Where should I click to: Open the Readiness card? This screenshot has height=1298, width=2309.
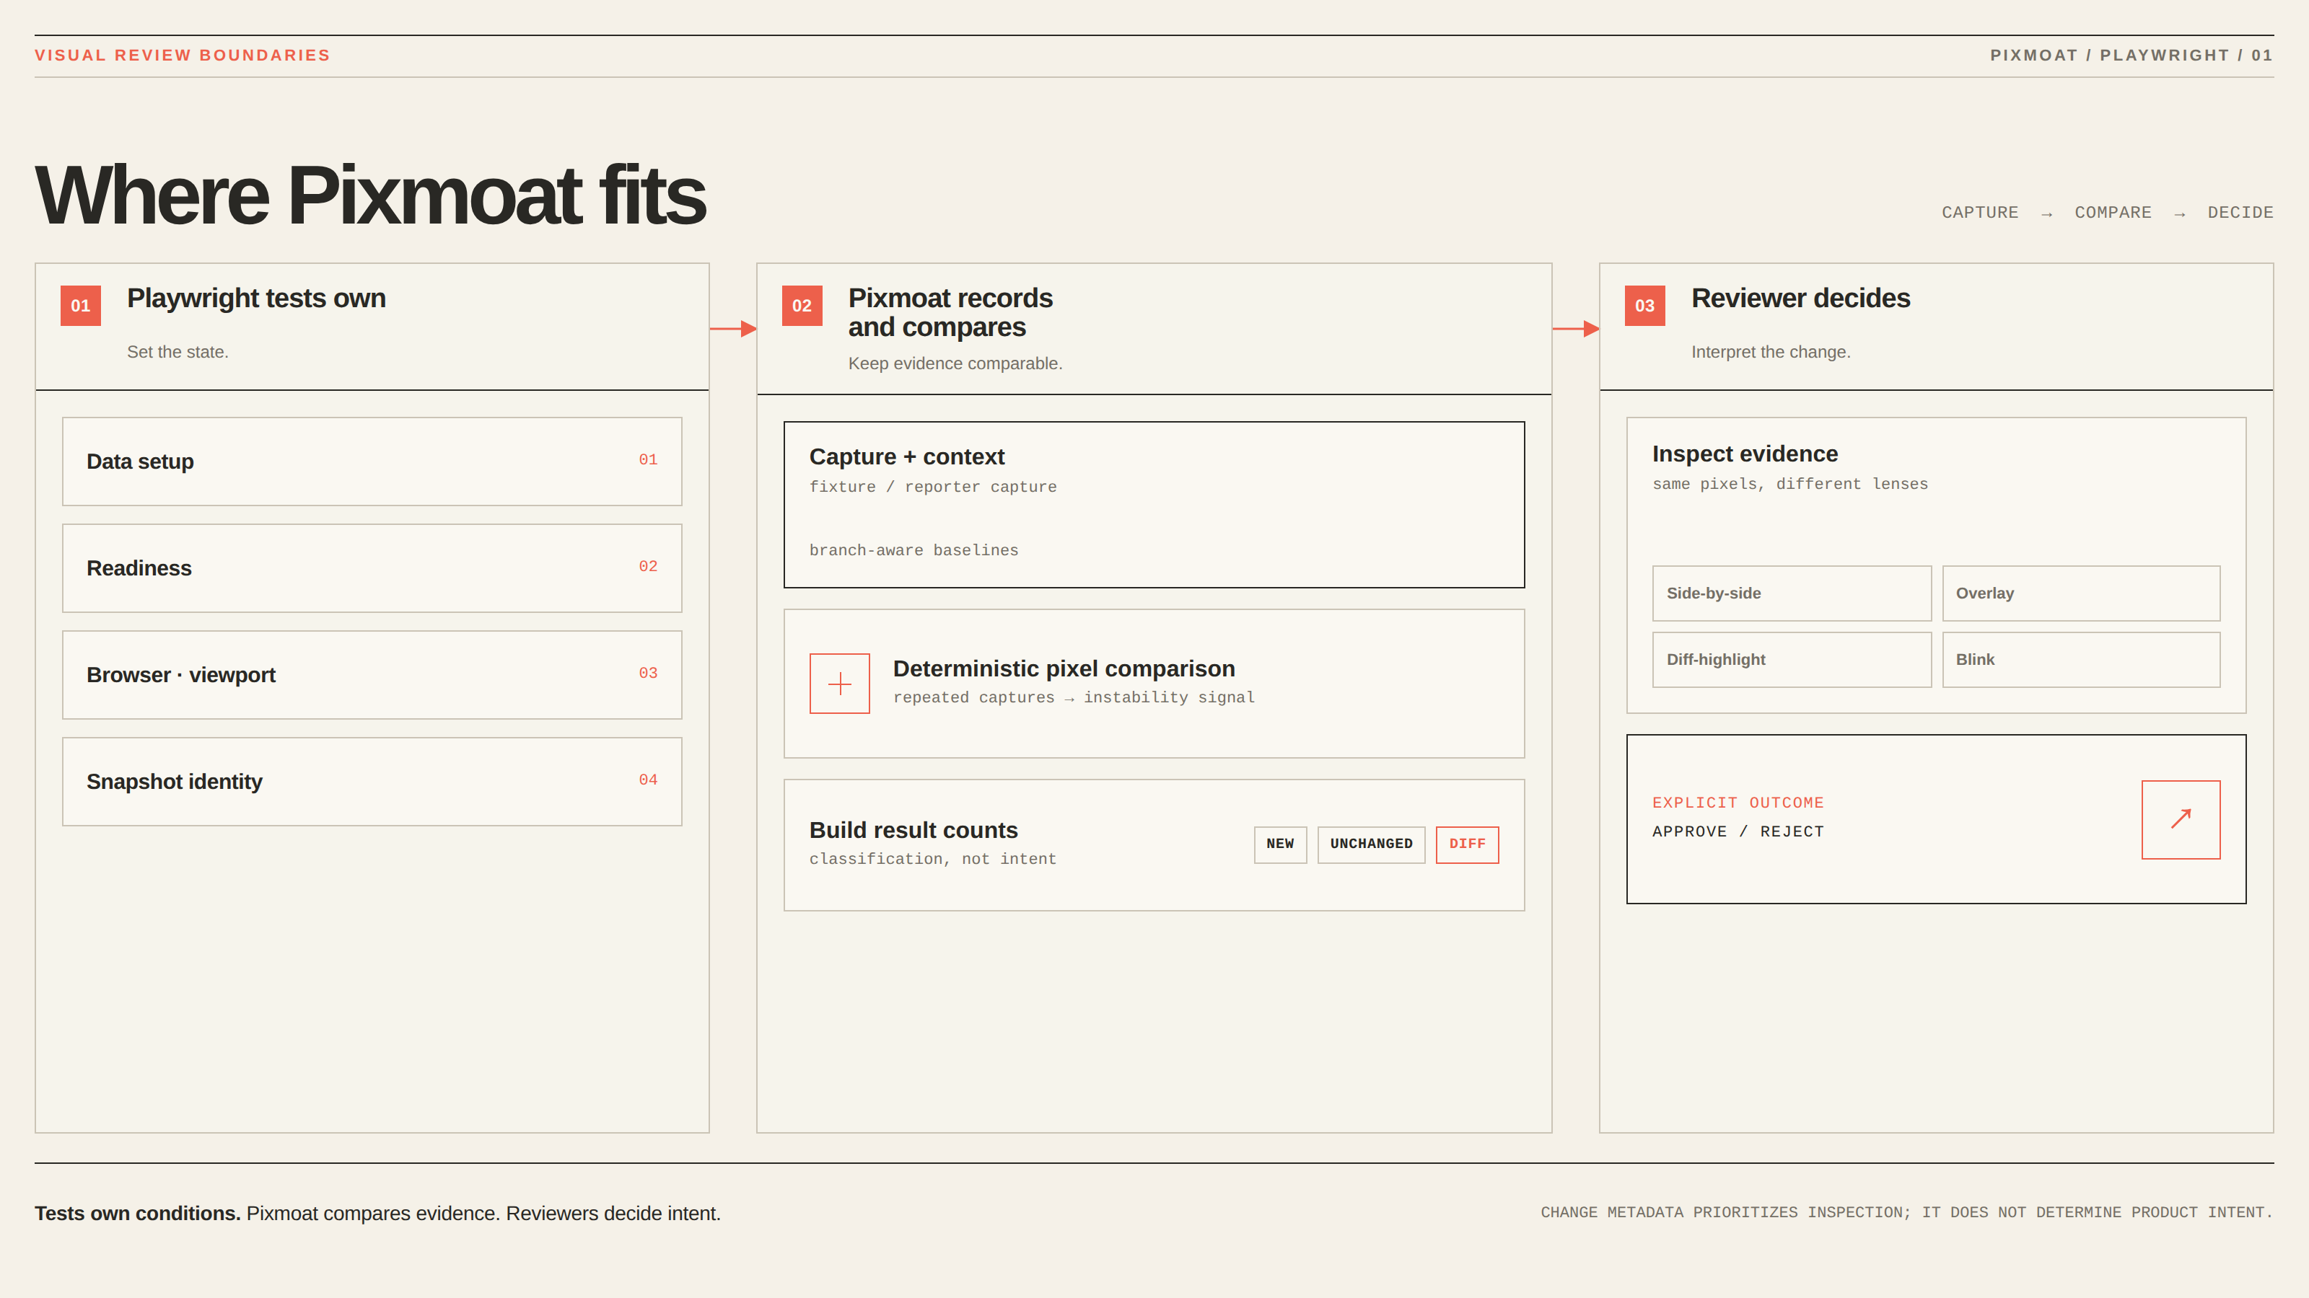[372, 568]
